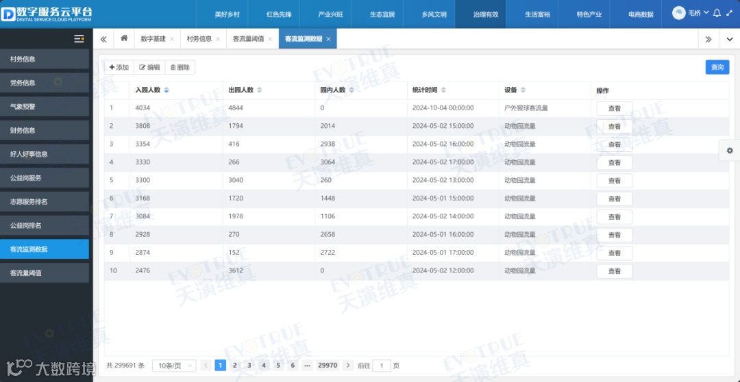Focus the 前往 page number input
The image size is (740, 382).
pos(382,366)
